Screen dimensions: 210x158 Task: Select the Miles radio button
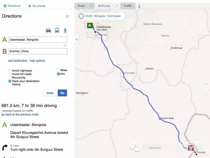point(58,70)
